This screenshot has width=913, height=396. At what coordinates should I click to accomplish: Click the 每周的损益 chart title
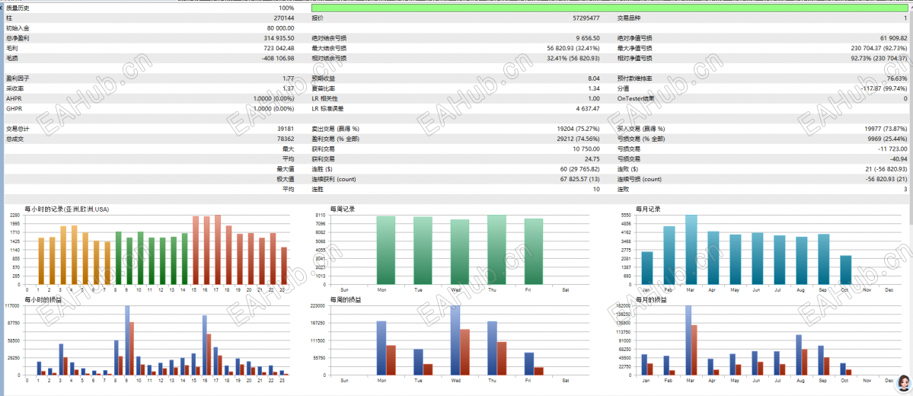345,299
